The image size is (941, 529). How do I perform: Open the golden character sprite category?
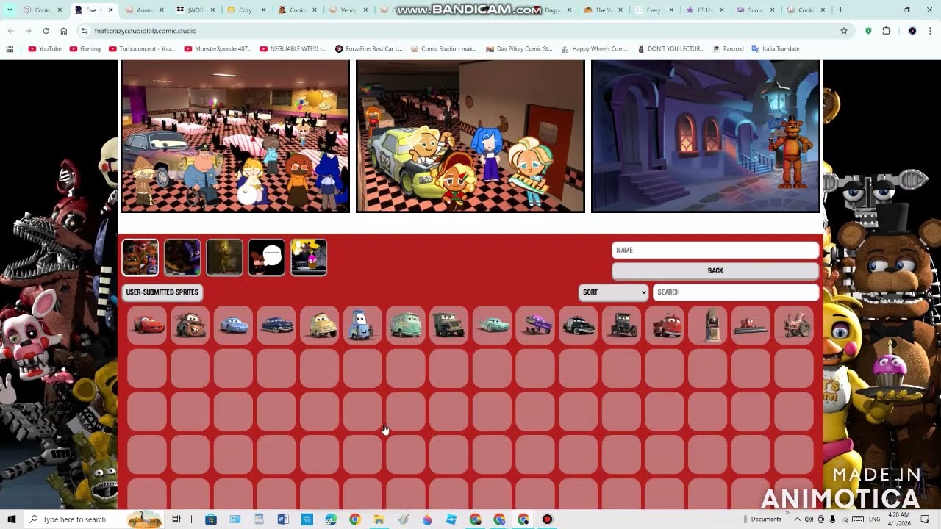(224, 257)
